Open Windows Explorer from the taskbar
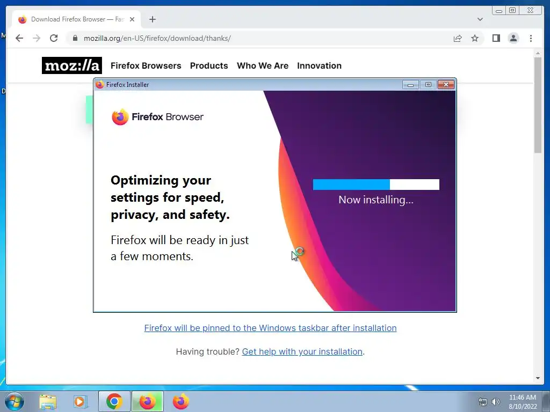The width and height of the screenshot is (550, 412). pos(48,401)
